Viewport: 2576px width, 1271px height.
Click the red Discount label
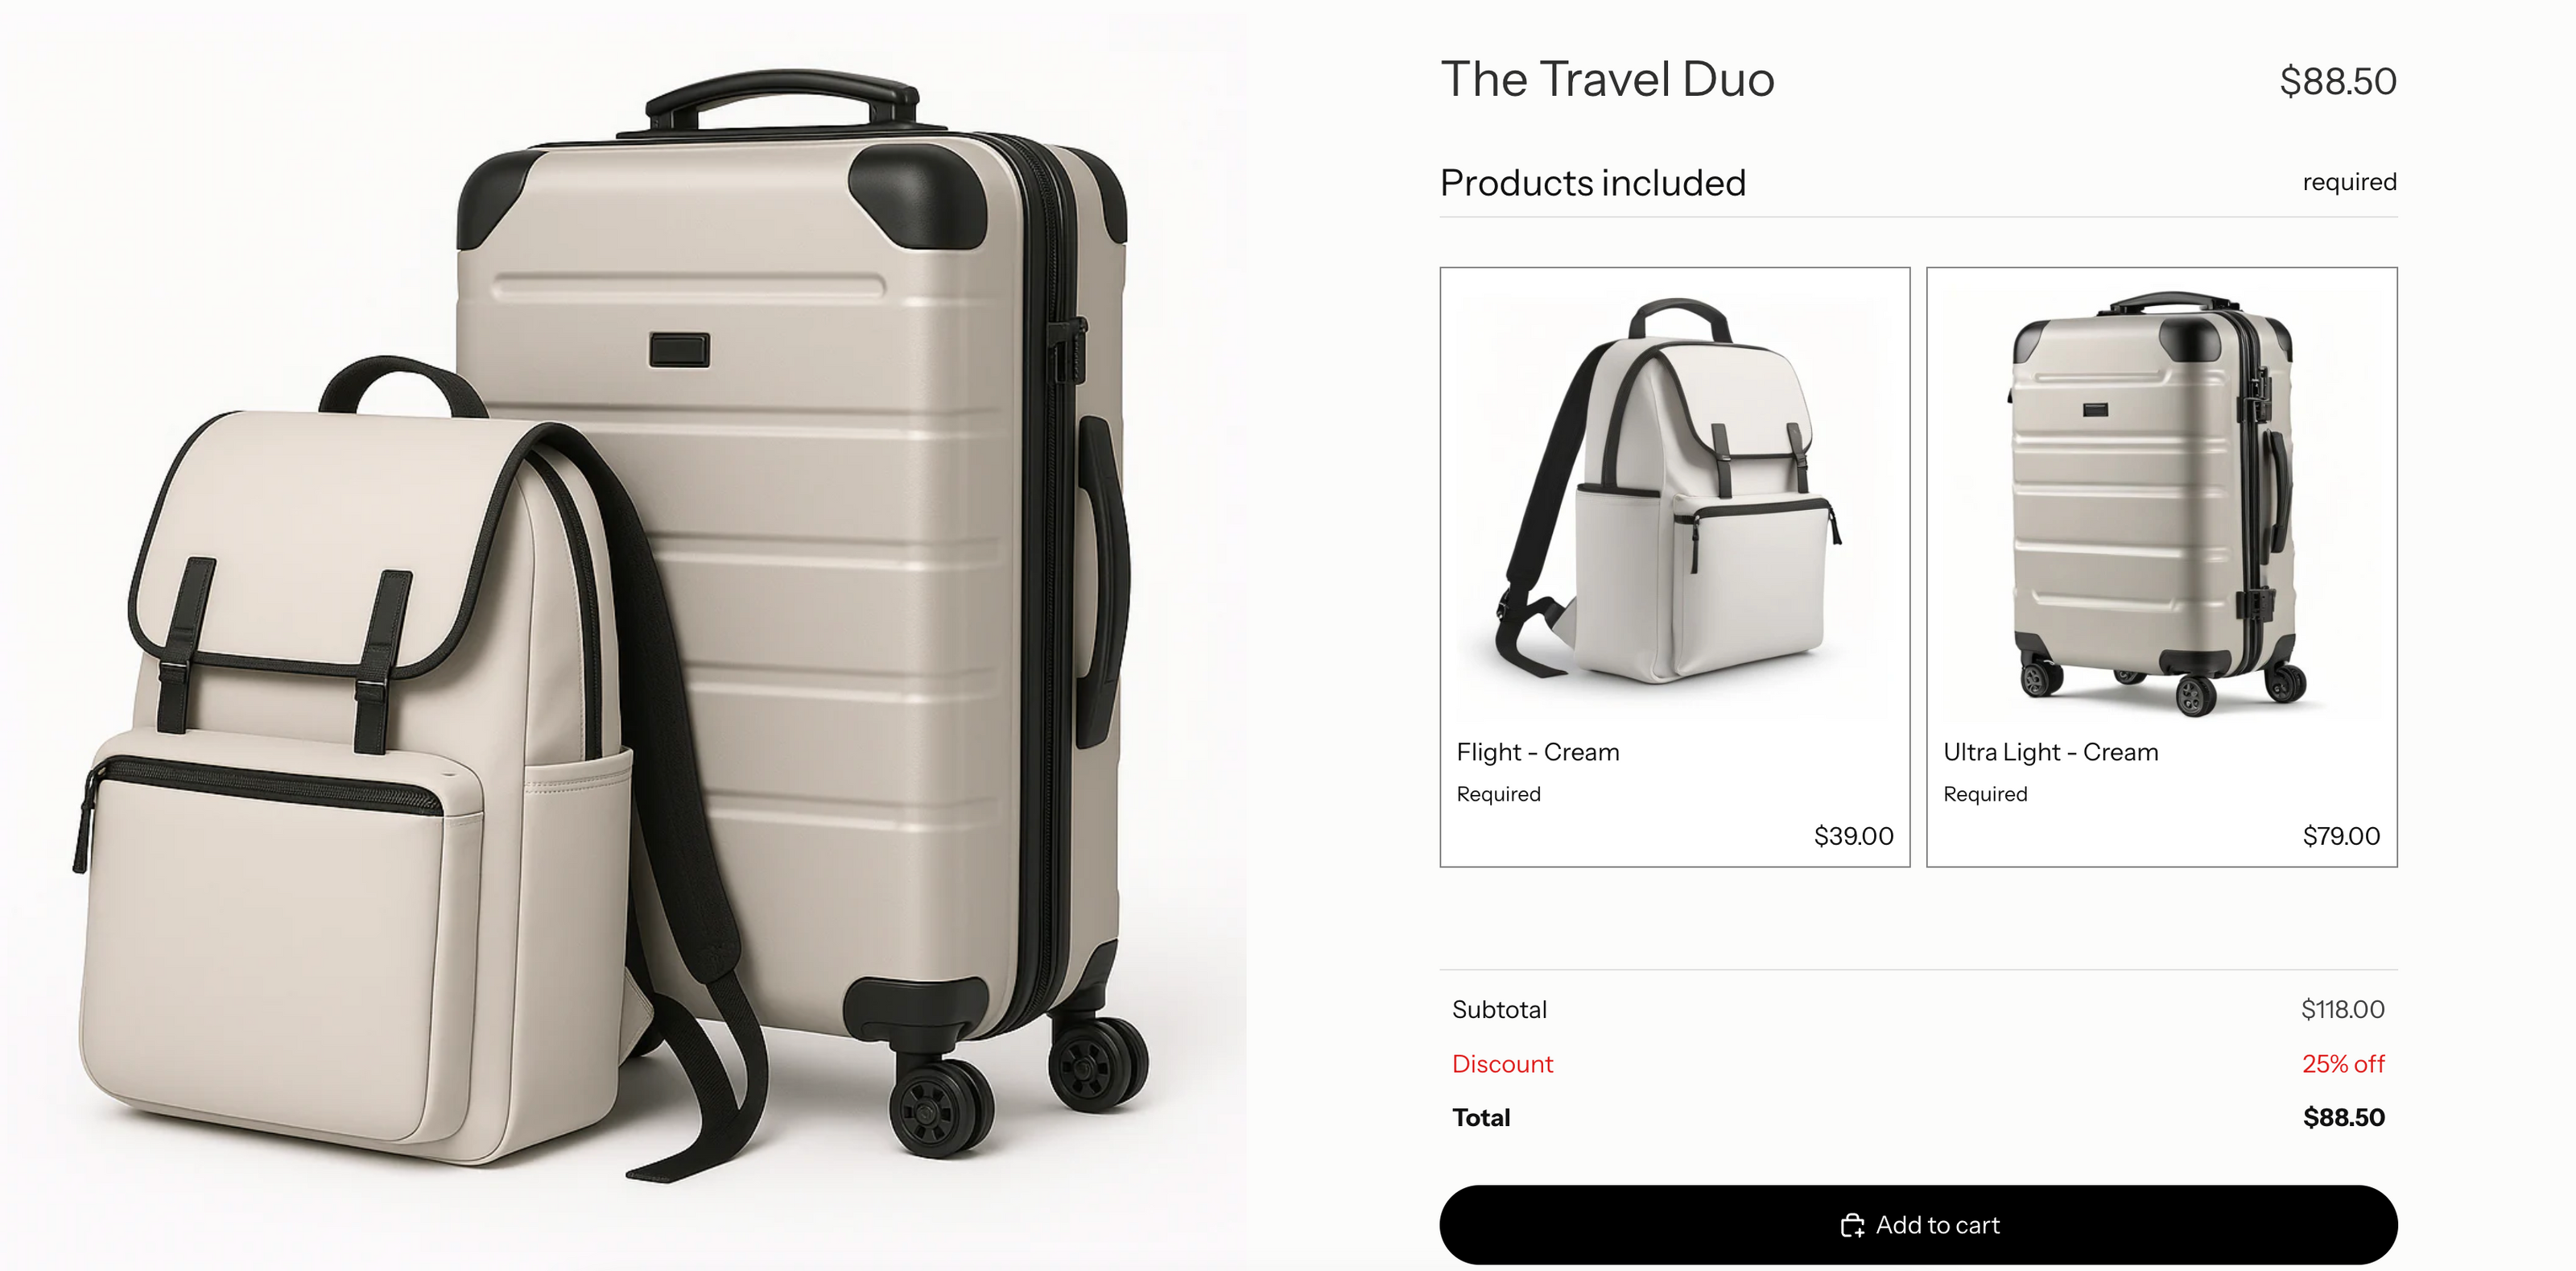pos(1502,1064)
